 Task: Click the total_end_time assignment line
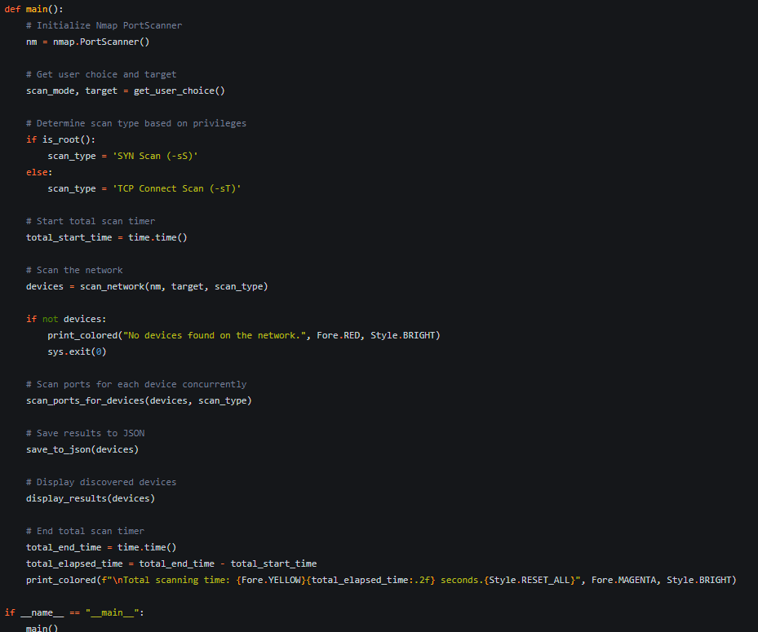(101, 547)
